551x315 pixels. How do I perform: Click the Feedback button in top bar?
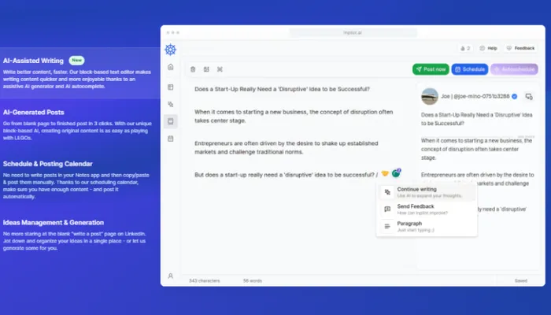(520, 48)
